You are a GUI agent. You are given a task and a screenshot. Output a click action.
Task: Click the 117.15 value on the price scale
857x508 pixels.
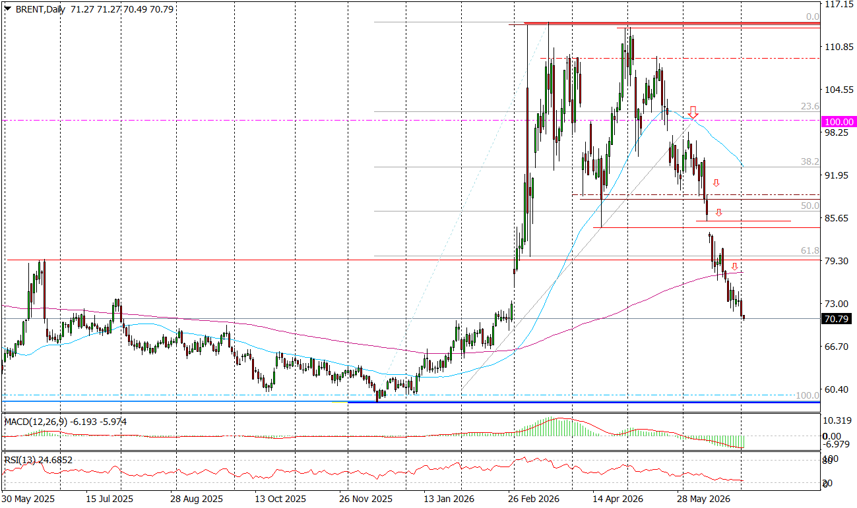838,5
